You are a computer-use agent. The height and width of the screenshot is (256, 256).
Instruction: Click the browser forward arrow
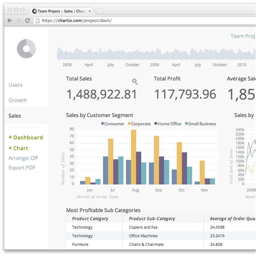tap(19, 20)
